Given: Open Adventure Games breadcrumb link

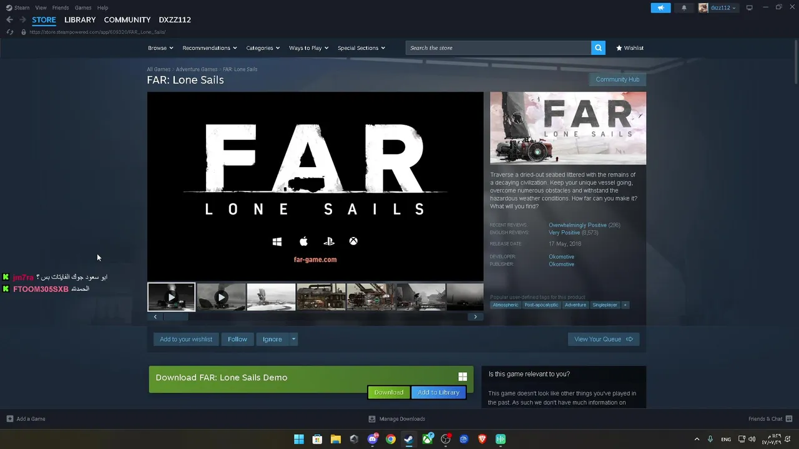Looking at the screenshot, I should (x=197, y=69).
